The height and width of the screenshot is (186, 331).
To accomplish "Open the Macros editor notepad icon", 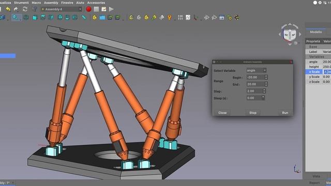I will [103, 9].
